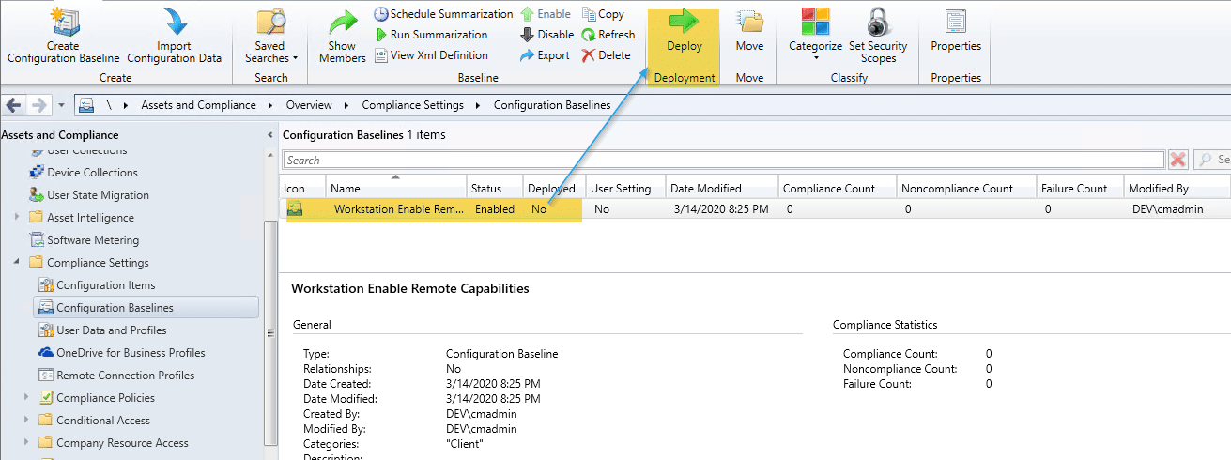
Task: Select Configuration Items in navigation tree
Action: click(x=105, y=285)
